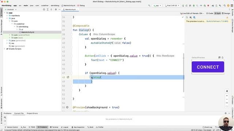Click the Make Project hammer icon
The width and height of the screenshot is (234, 131).
click(x=149, y=5)
